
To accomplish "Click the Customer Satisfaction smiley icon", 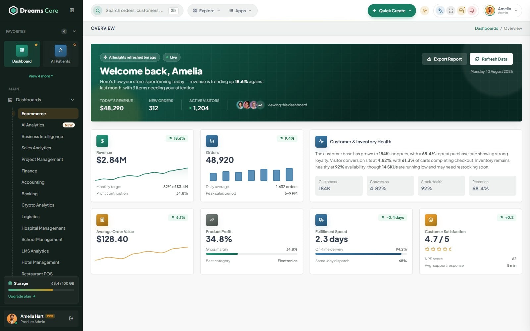I will (x=431, y=220).
